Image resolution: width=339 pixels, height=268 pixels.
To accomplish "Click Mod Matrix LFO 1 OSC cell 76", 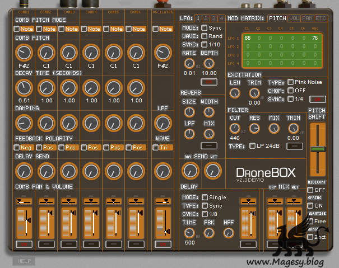I will [x=315, y=38].
